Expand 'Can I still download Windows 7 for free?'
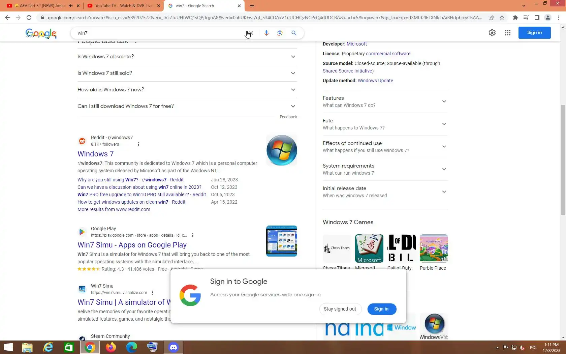566x354 pixels. click(187, 106)
